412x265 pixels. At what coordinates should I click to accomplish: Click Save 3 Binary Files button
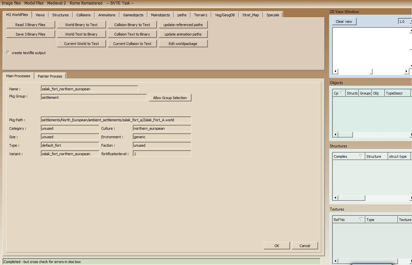tap(30, 34)
